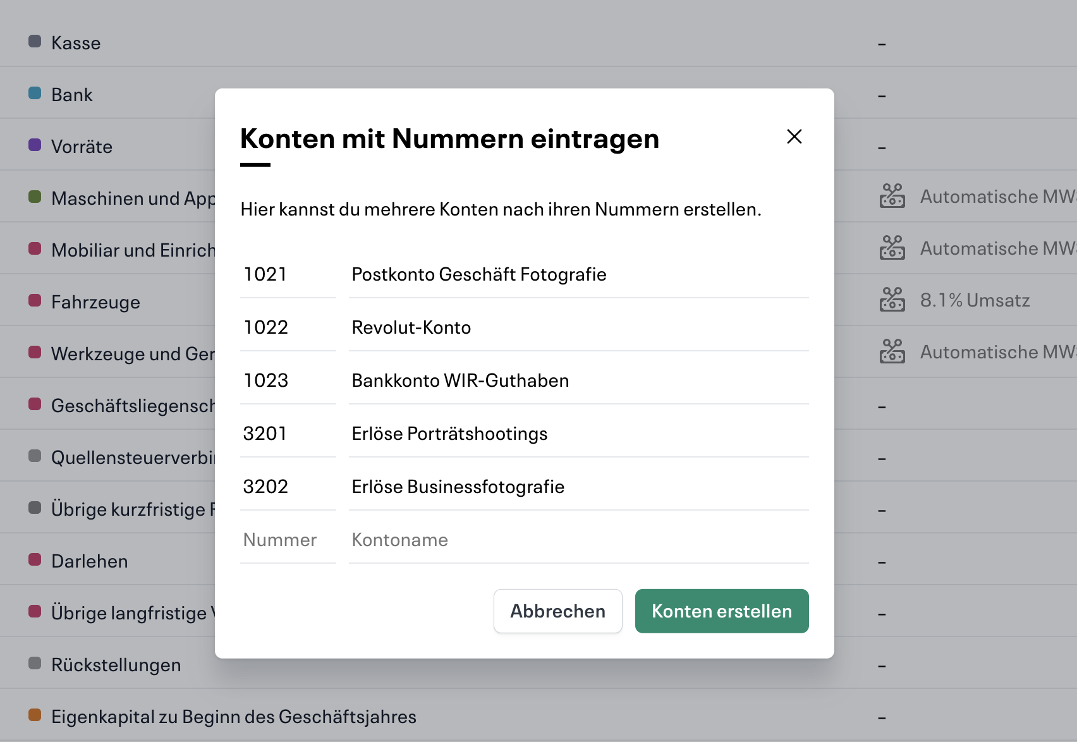Image resolution: width=1077 pixels, height=742 pixels.
Task: Click the gray indicator next to Rückstellungen
Action: click(x=34, y=664)
